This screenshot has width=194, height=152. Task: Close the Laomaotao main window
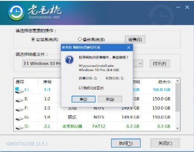click(187, 7)
